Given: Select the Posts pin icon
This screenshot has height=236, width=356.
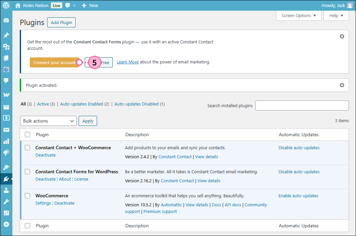Looking at the screenshot, I should [x=6, y=35].
